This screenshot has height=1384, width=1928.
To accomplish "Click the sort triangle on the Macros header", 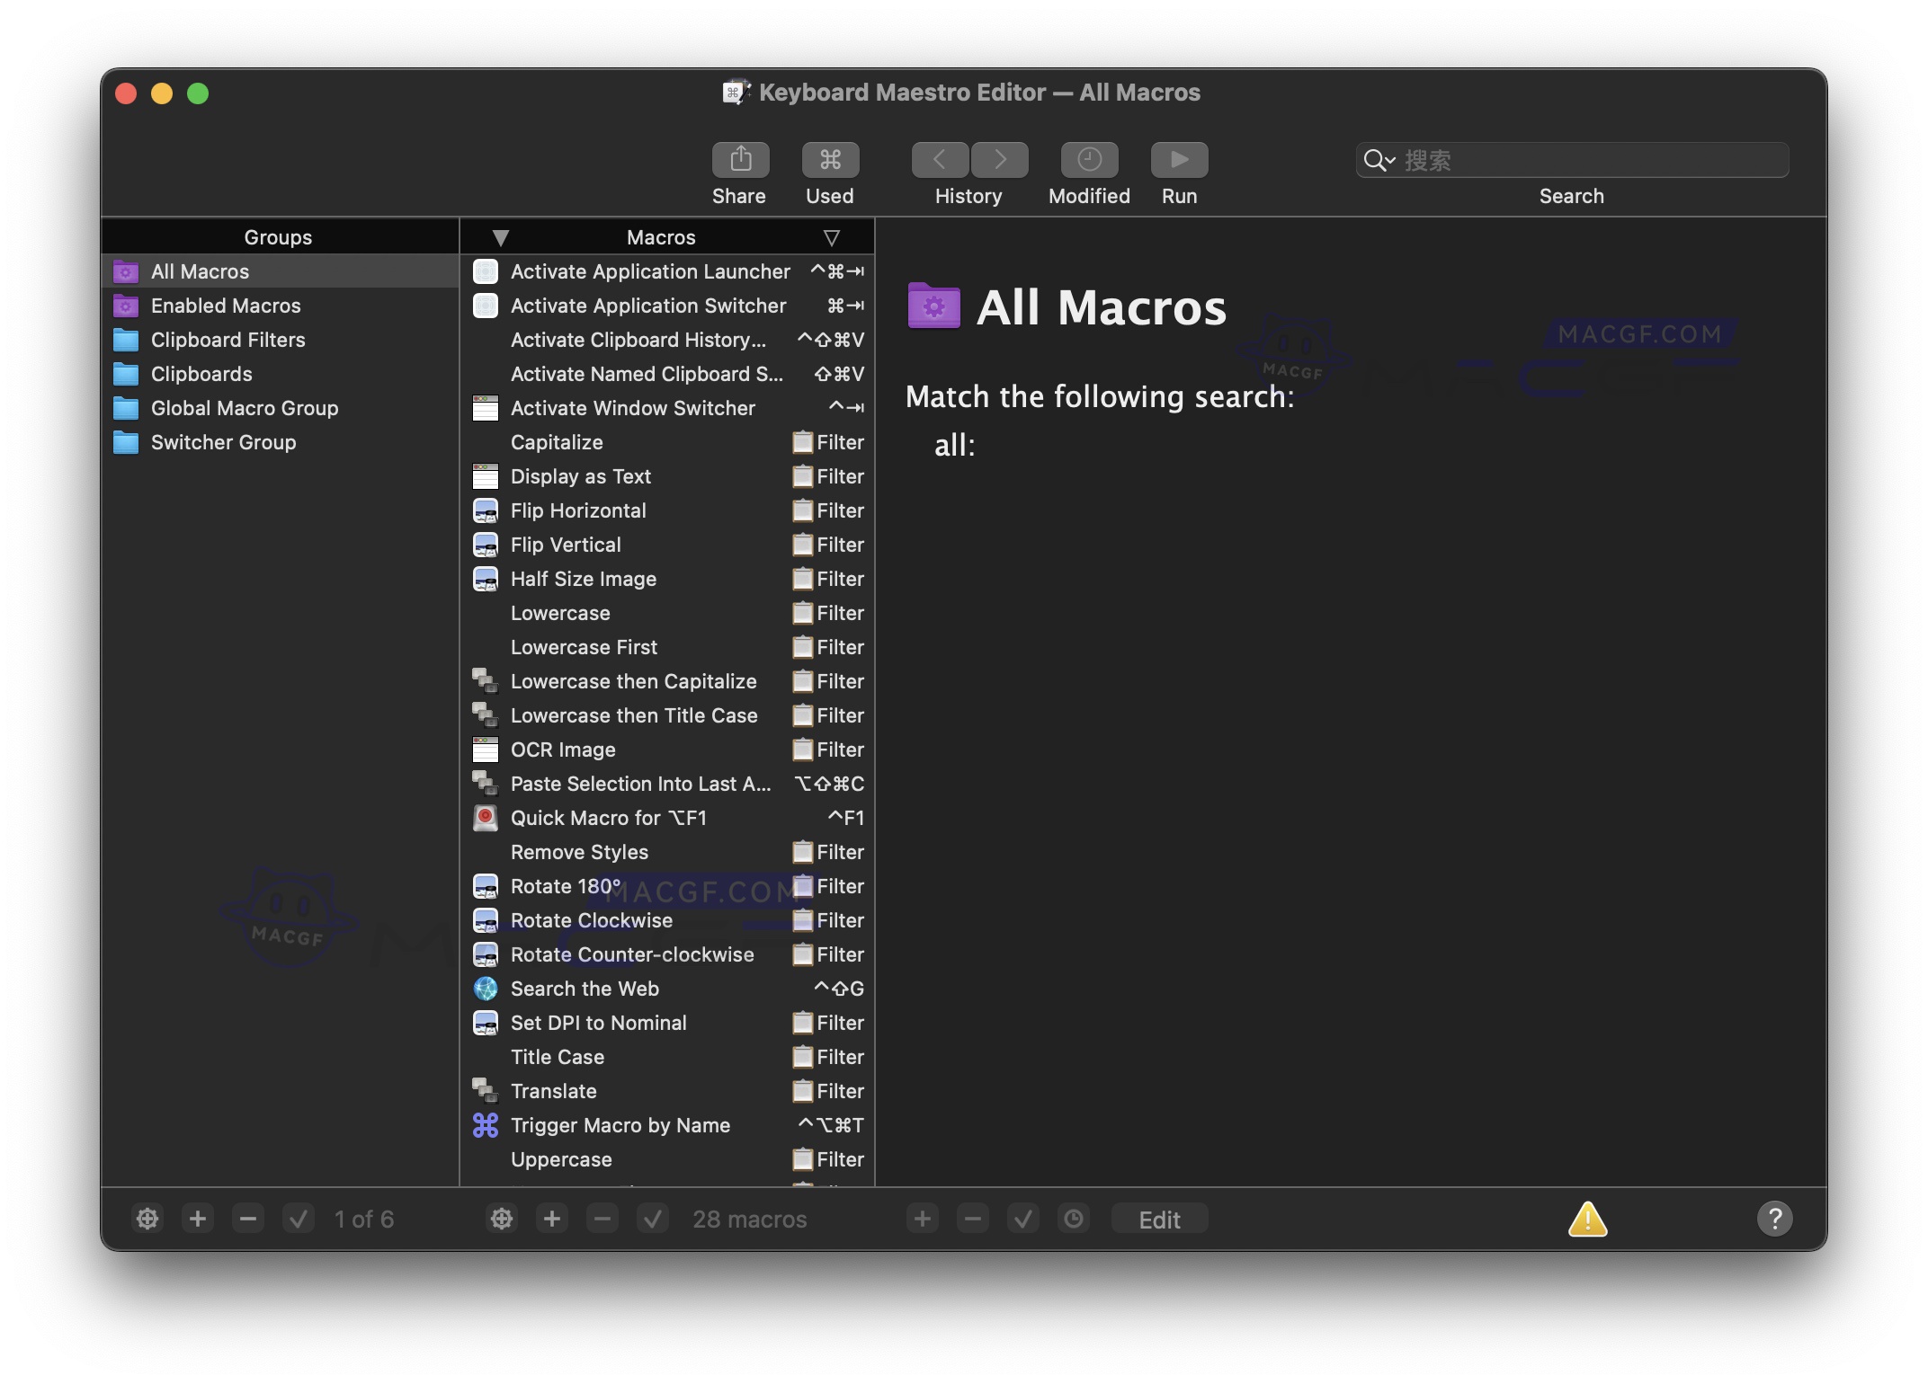I will click(x=830, y=237).
